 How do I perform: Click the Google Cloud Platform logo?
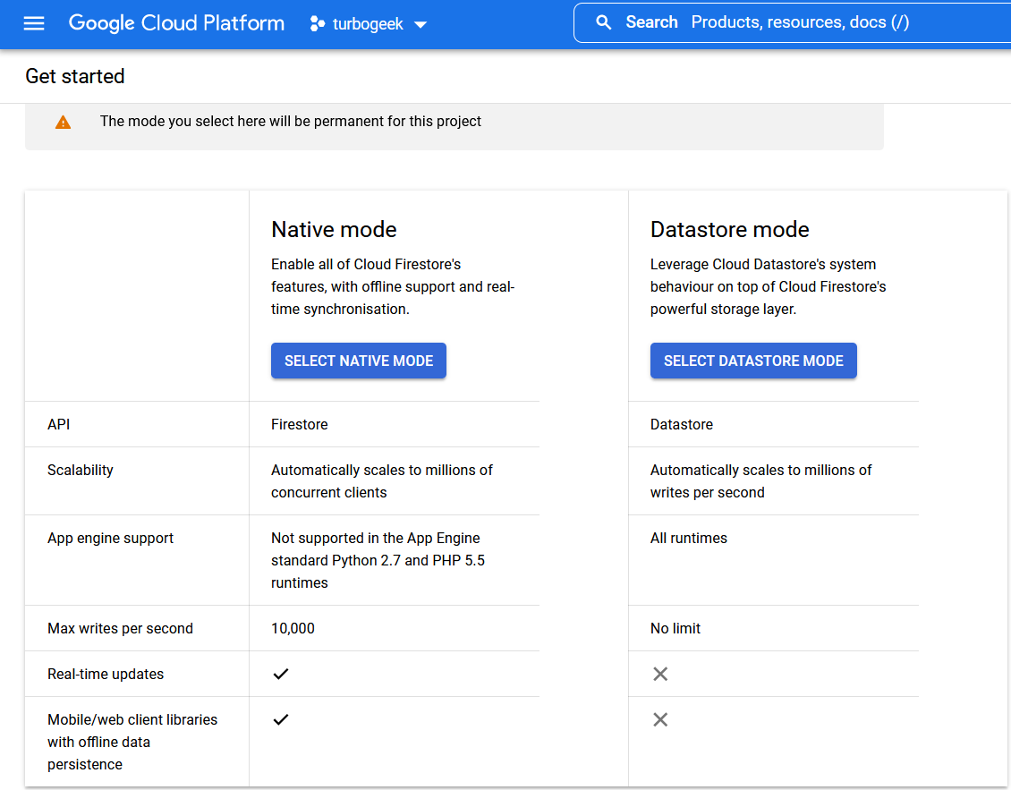(176, 23)
